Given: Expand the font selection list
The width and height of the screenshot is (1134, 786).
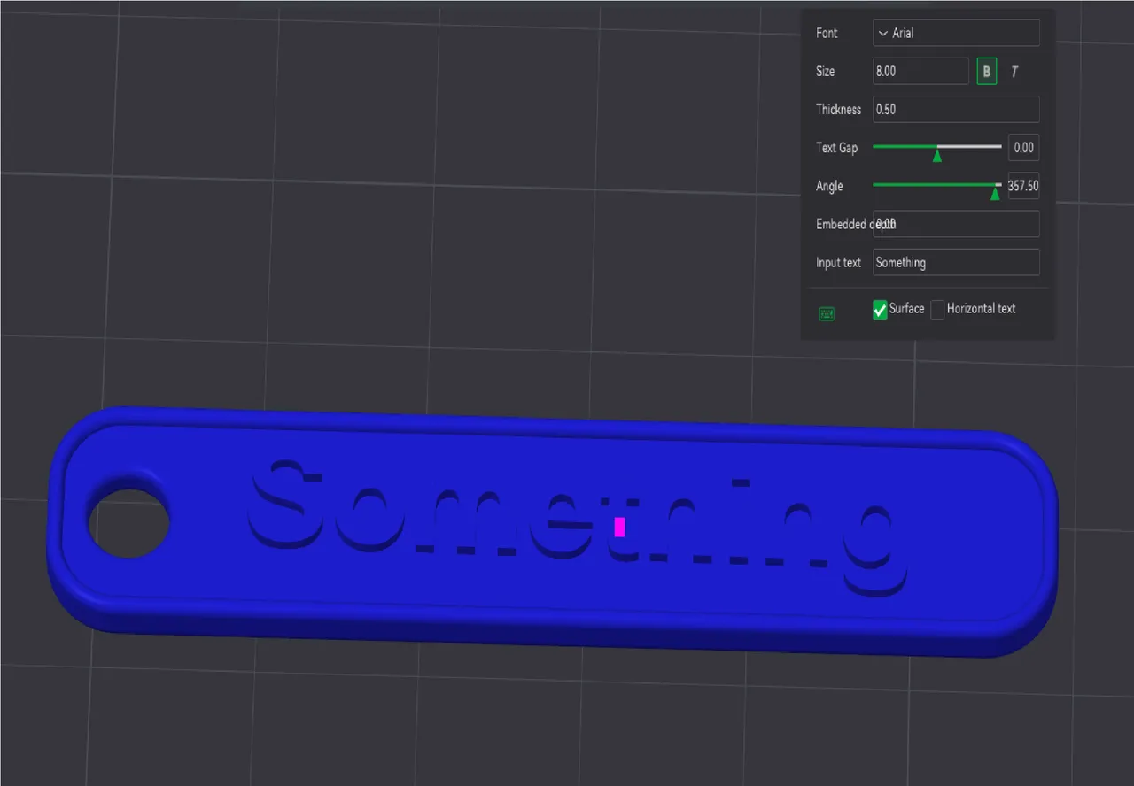Looking at the screenshot, I should tap(956, 33).
